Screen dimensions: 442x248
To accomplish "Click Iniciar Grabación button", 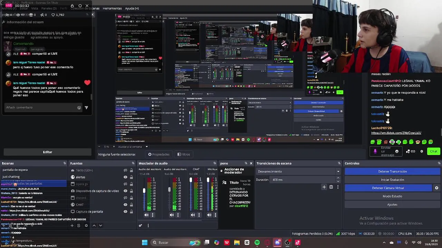I will 392,180.
